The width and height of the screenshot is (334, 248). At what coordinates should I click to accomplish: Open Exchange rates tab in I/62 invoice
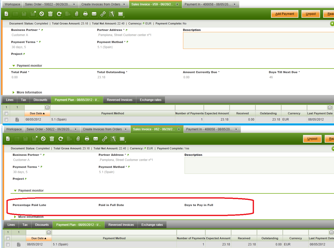[152, 225]
